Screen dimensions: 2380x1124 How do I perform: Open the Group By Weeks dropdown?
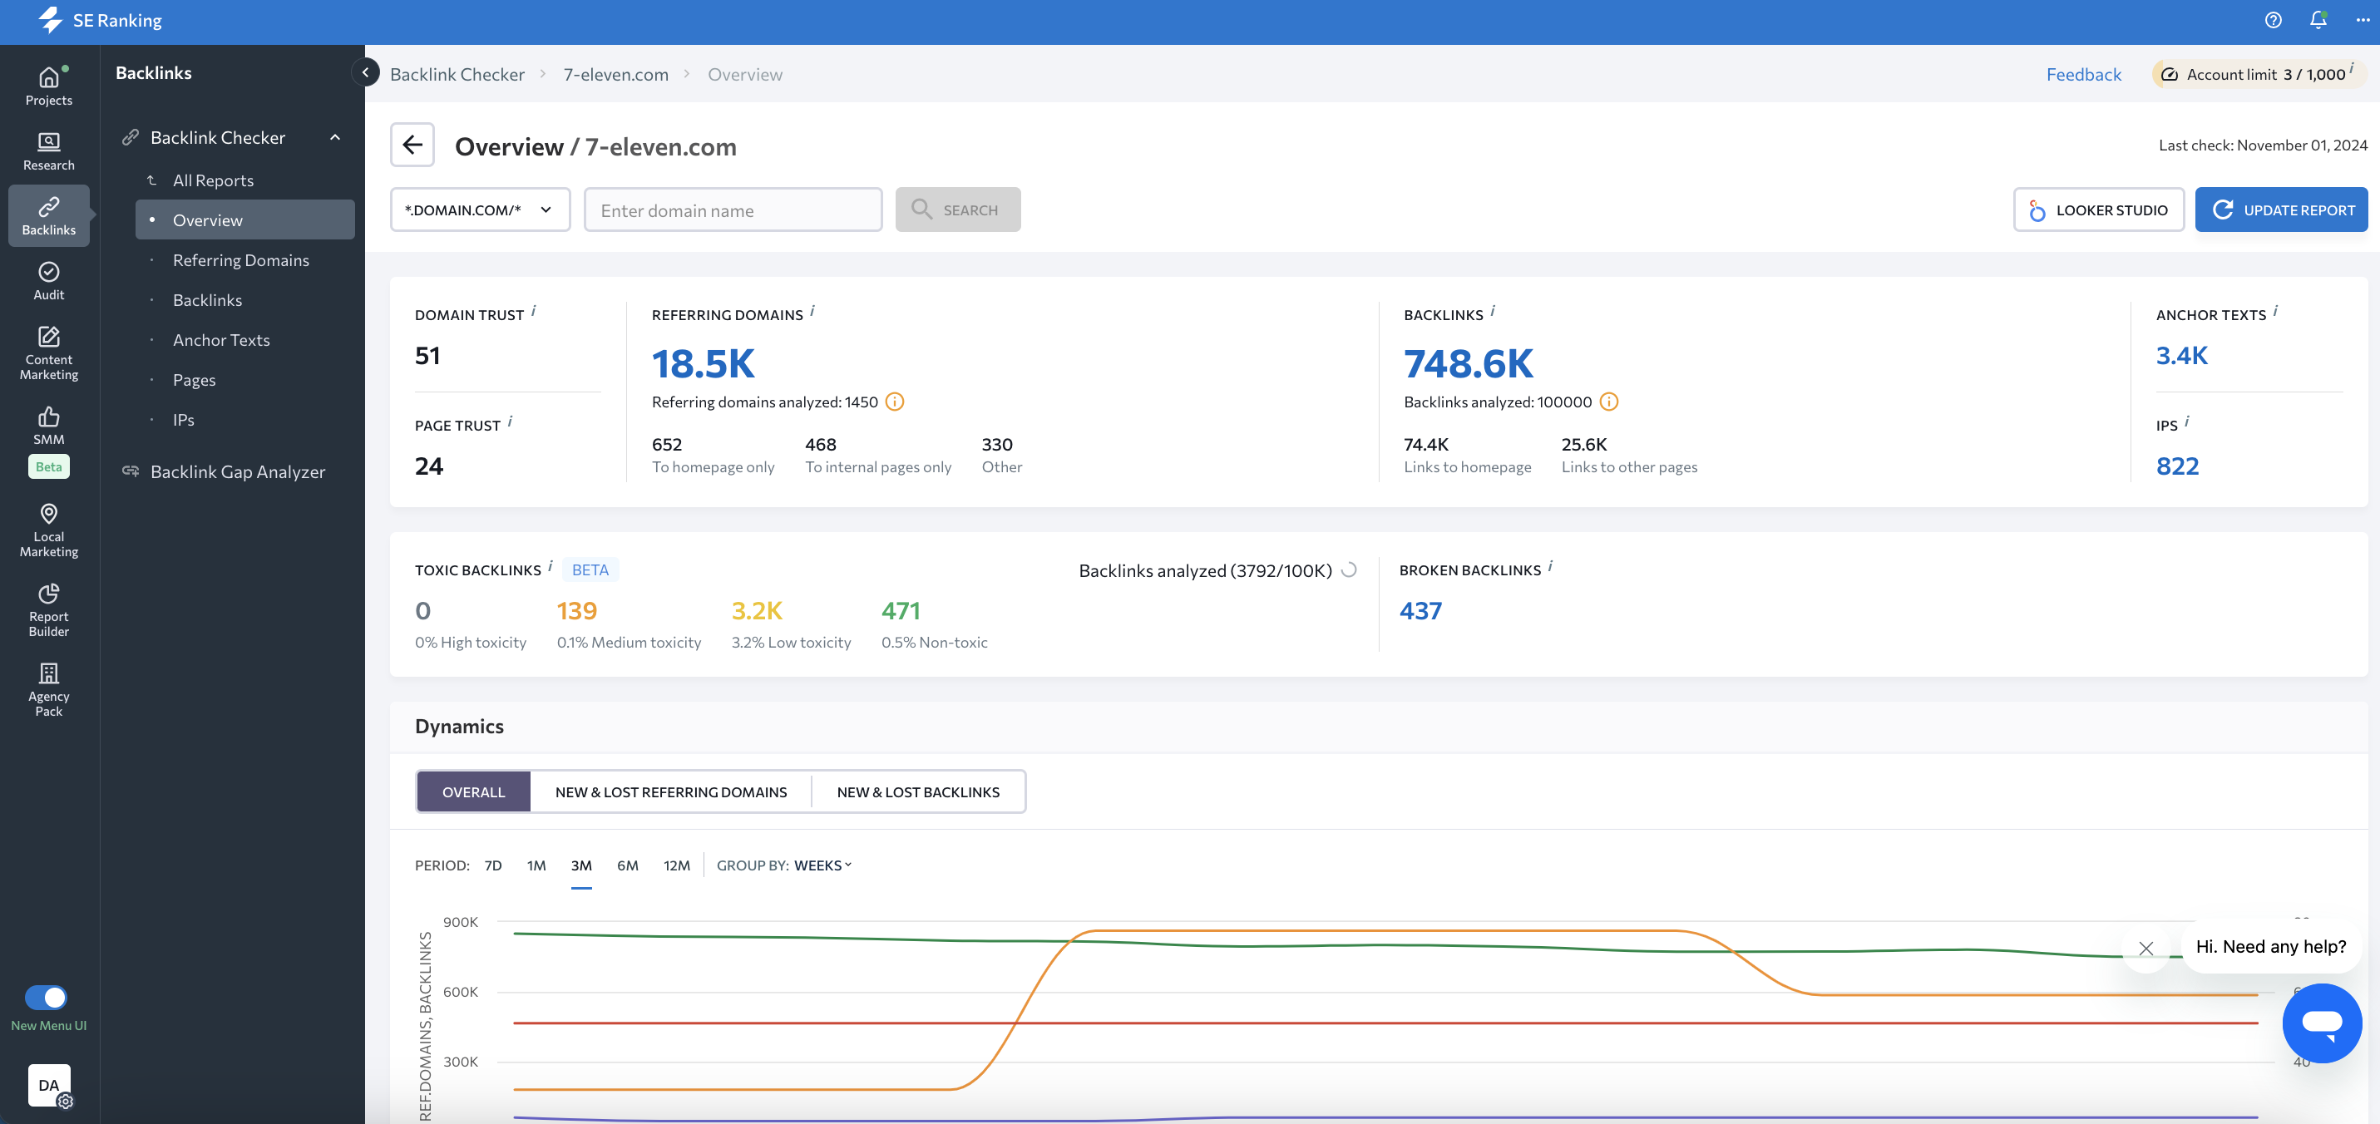pos(822,865)
